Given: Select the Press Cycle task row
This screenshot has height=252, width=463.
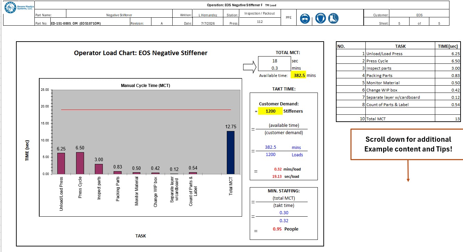Looking at the screenshot, I should pyautogui.click(x=399, y=61).
